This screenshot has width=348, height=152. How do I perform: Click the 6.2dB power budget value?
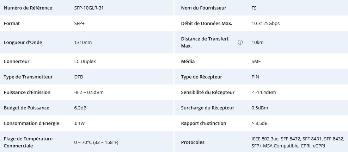[x=80, y=108]
